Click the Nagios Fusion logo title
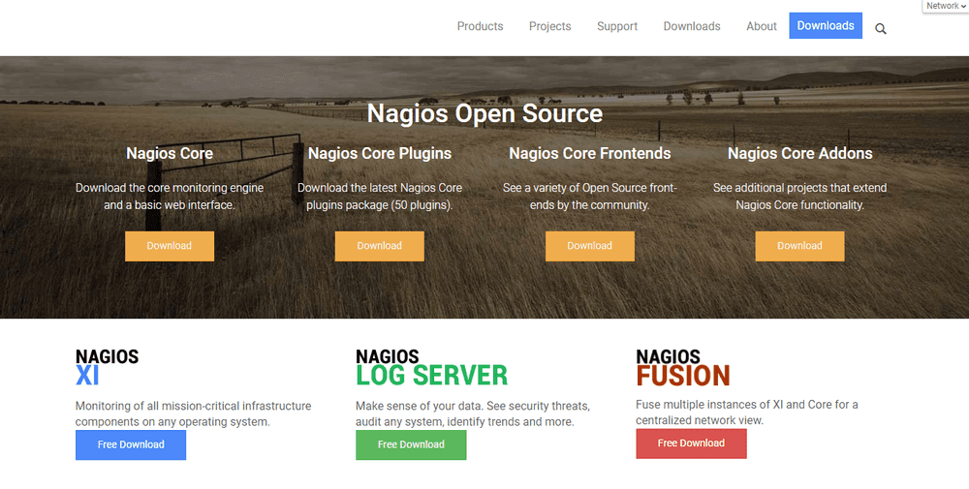This screenshot has height=489, width=969. coord(683,367)
